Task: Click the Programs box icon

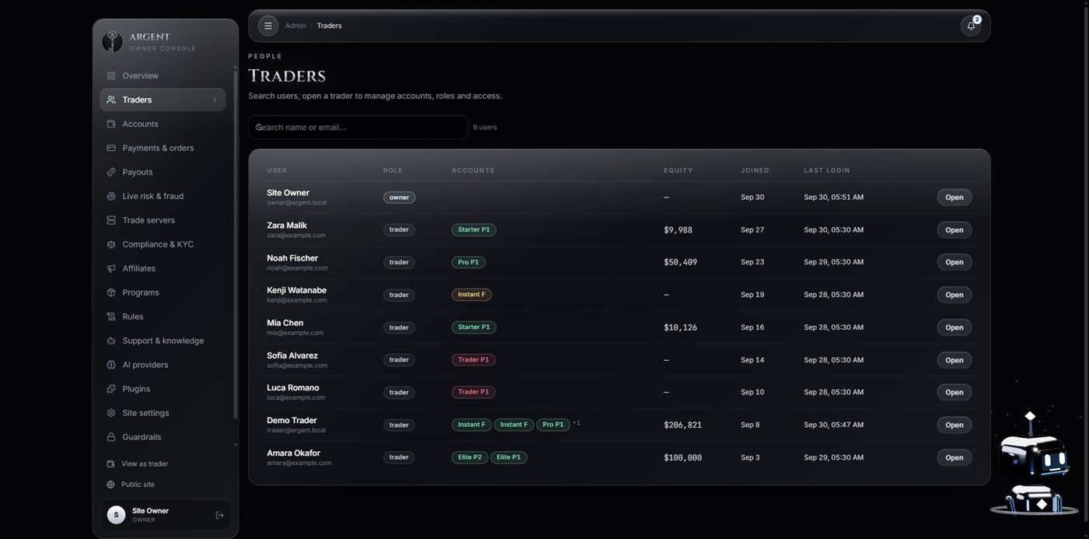Action: pos(111,292)
